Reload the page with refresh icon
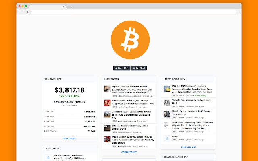This screenshot has height=161, width=258. (28, 12)
